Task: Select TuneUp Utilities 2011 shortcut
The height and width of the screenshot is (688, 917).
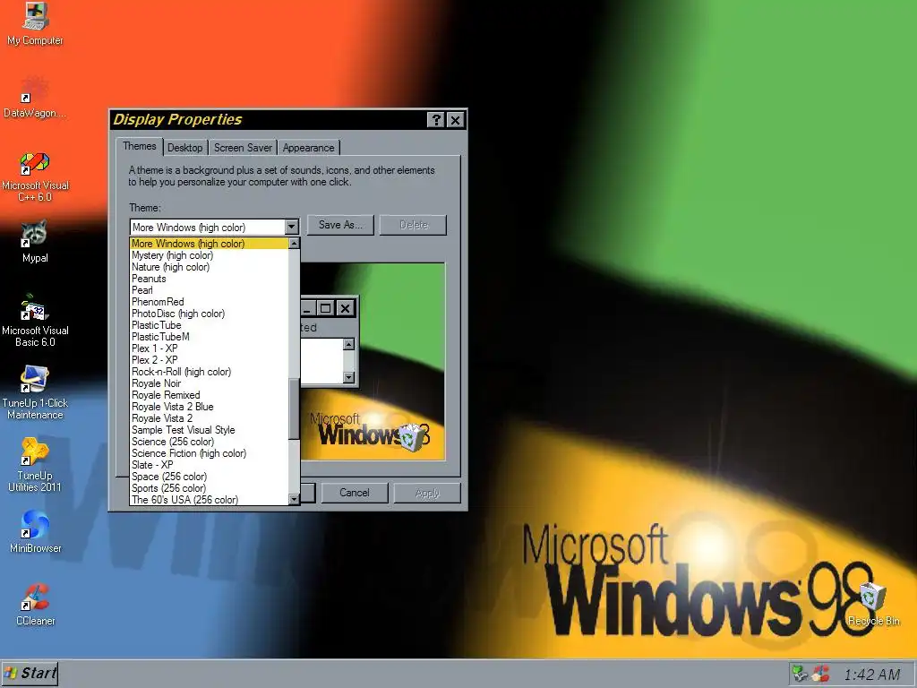Action: [35, 465]
